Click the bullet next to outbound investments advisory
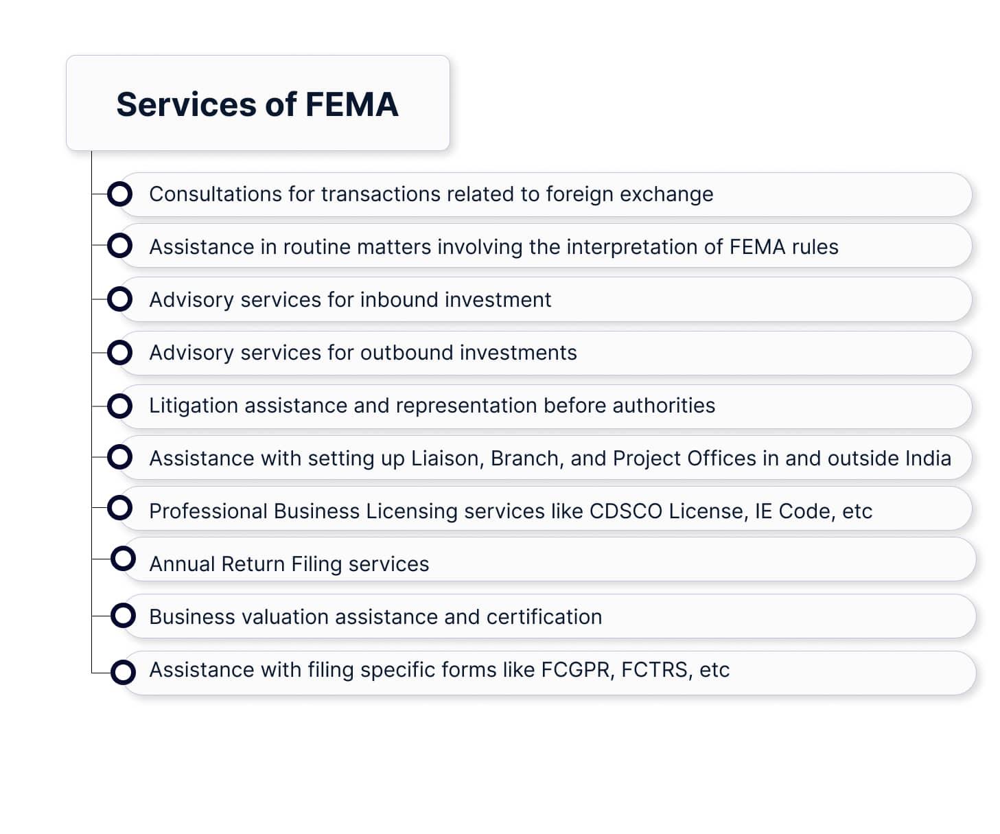 pyautogui.click(x=120, y=352)
